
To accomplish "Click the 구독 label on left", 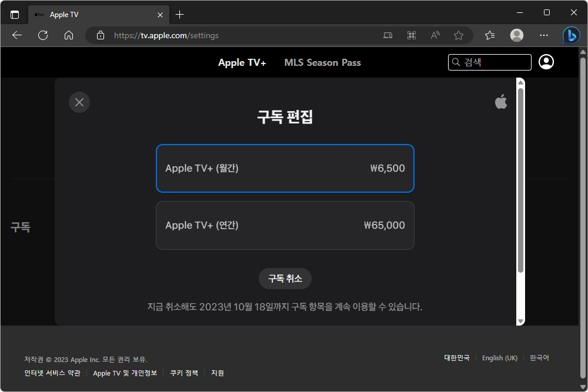I will [x=20, y=227].
